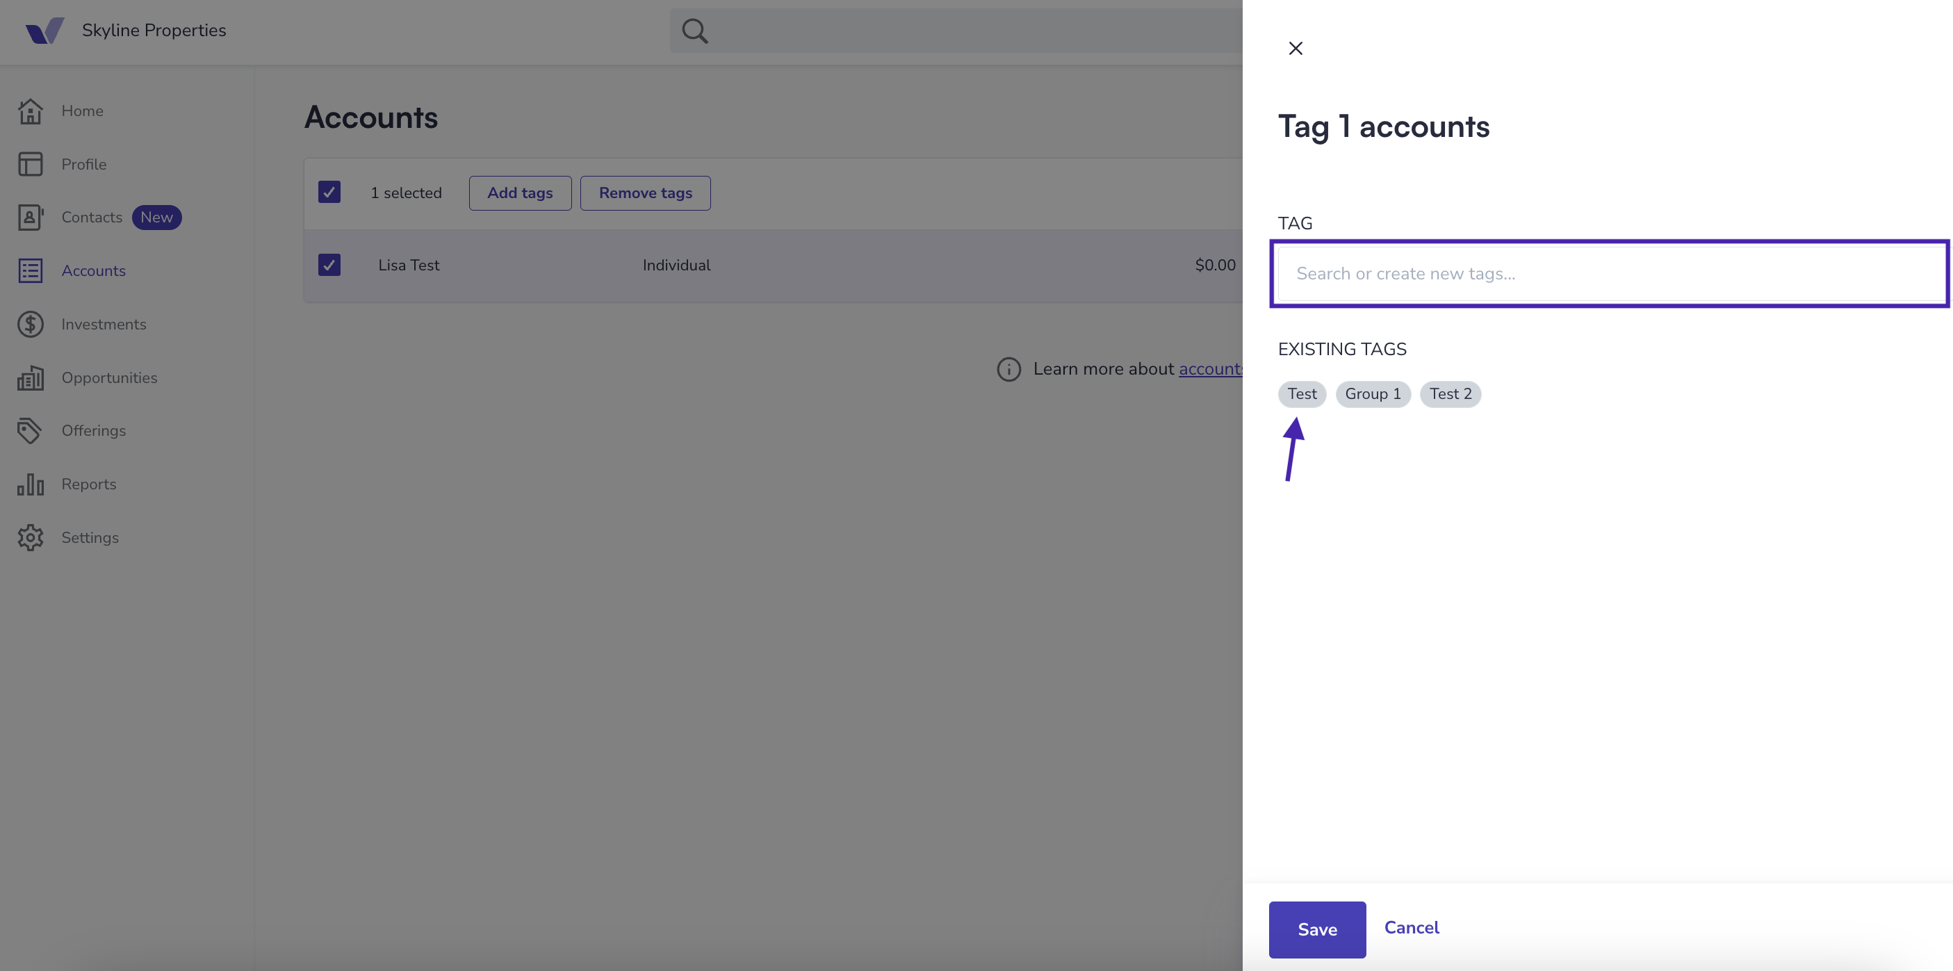Choose the Test 2 tag chip
This screenshot has height=971, width=1953.
1450,394
